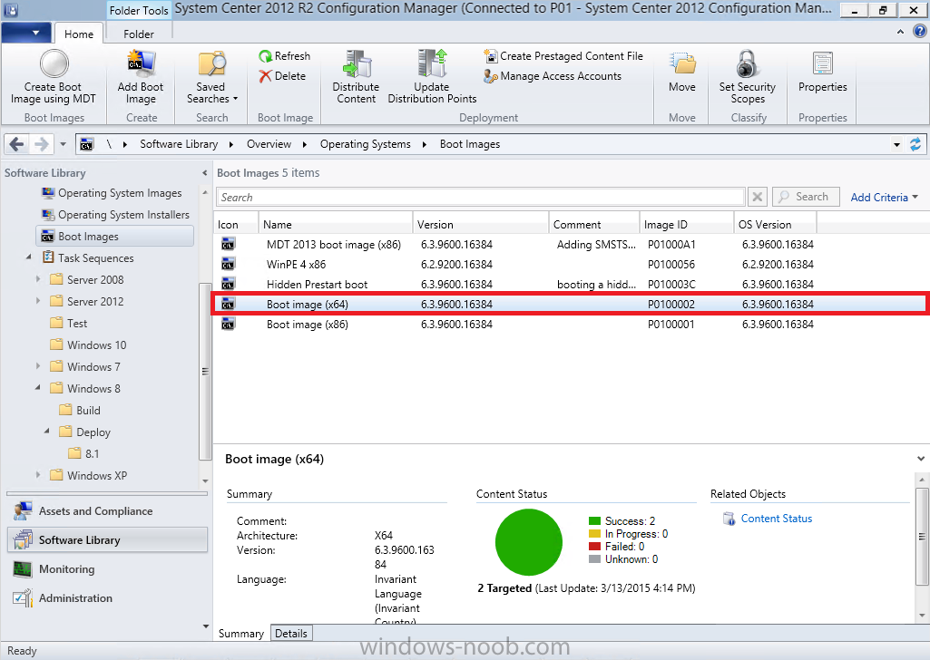This screenshot has height=660, width=930.
Task: Collapse the Boot image (x64) details pane
Action: (921, 459)
